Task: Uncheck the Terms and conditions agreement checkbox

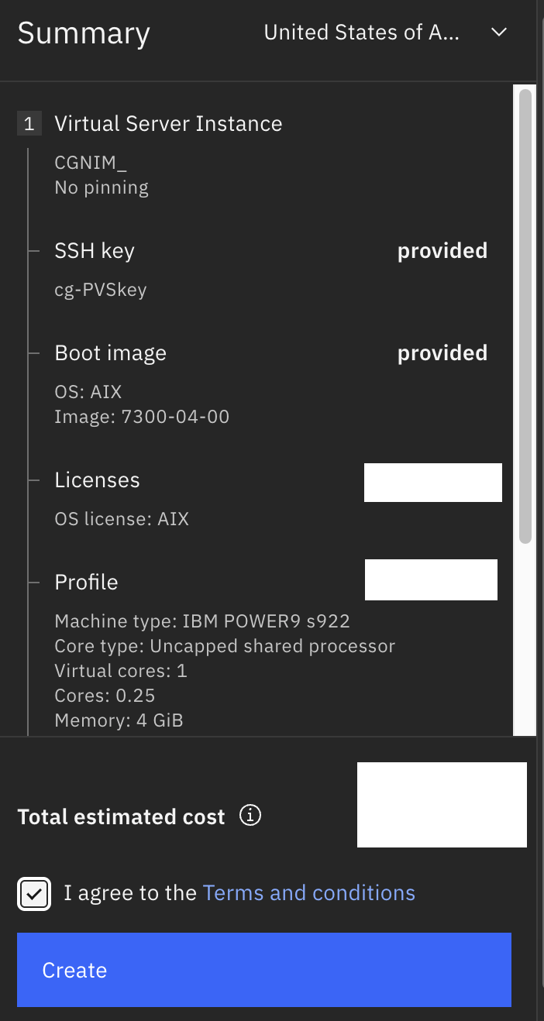Action: coord(34,894)
